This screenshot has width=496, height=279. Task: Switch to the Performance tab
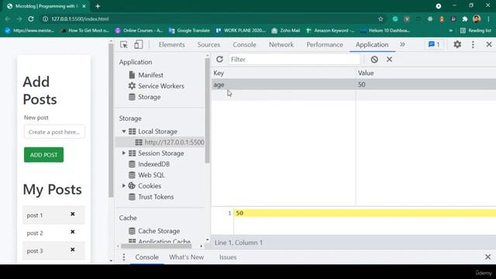coord(325,45)
